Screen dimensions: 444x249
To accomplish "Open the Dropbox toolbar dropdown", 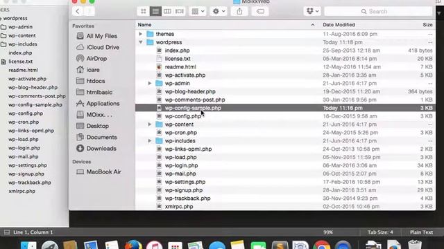I will [x=312, y=11].
